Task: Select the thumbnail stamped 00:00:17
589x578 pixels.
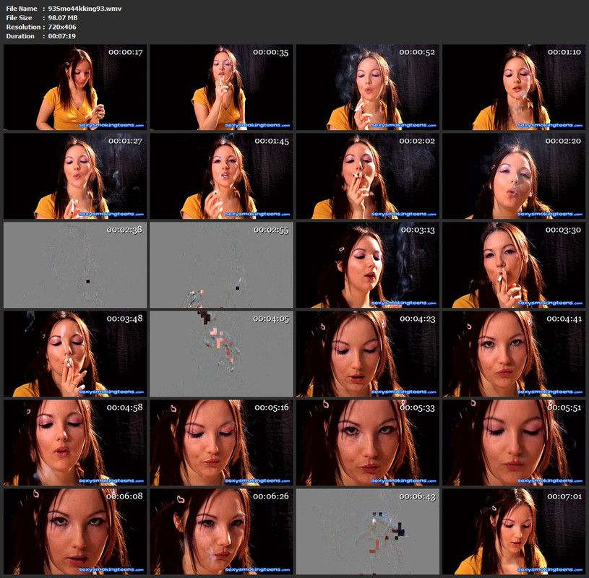Action: (x=75, y=87)
